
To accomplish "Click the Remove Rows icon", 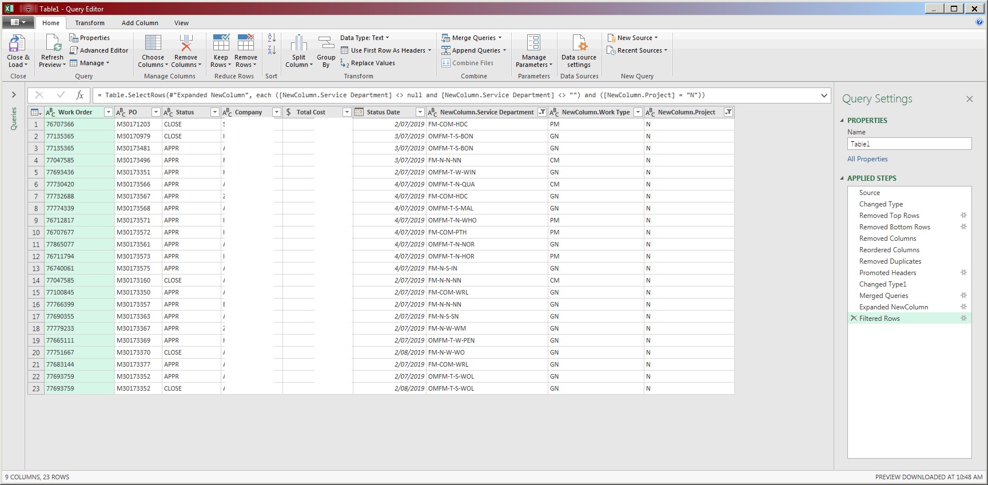I will 246,43.
